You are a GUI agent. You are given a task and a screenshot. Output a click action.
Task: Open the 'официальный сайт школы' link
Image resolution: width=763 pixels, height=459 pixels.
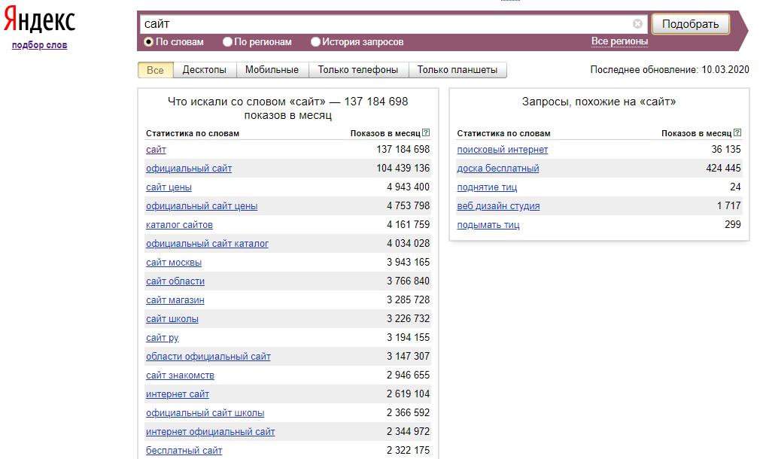(x=205, y=413)
